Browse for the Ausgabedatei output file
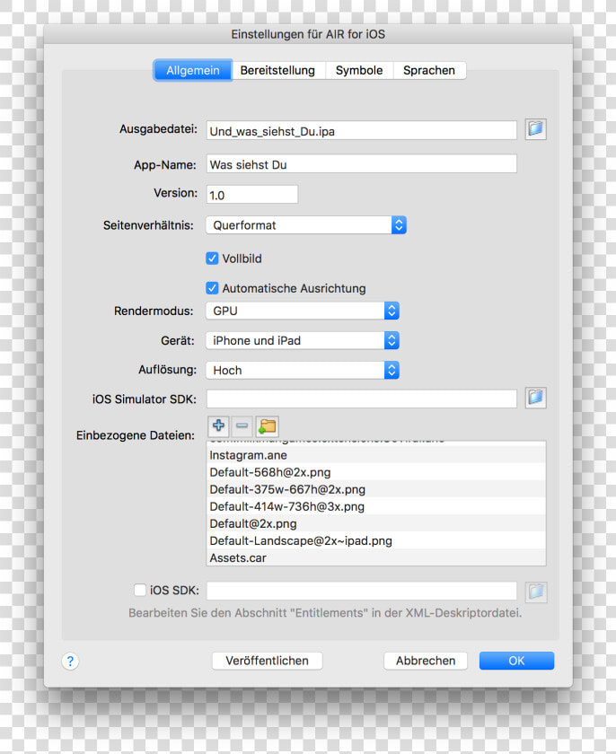This screenshot has width=616, height=754. (535, 129)
